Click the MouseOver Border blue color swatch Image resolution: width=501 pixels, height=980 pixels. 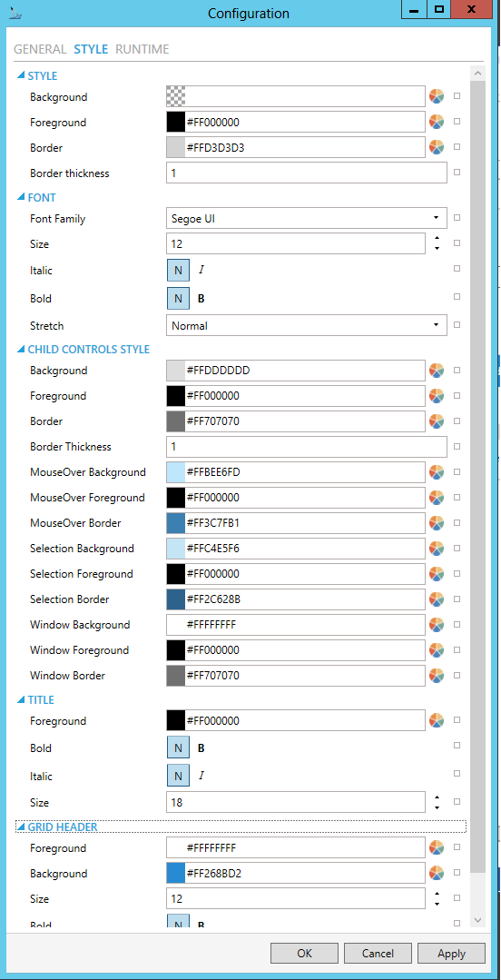(176, 523)
